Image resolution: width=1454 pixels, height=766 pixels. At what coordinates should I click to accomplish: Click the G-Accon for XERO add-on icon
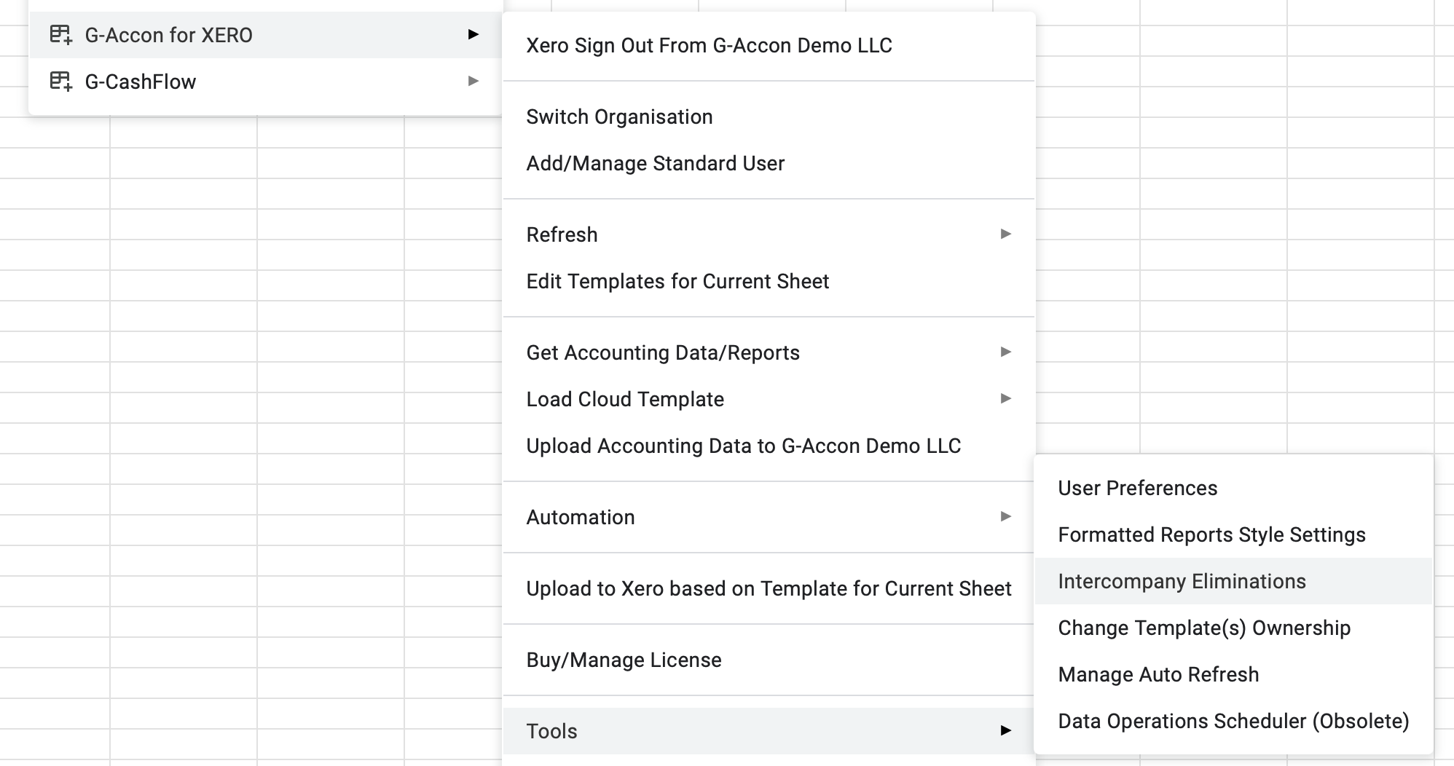point(60,34)
